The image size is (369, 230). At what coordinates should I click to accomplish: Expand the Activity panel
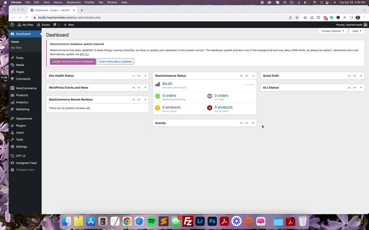253,123
